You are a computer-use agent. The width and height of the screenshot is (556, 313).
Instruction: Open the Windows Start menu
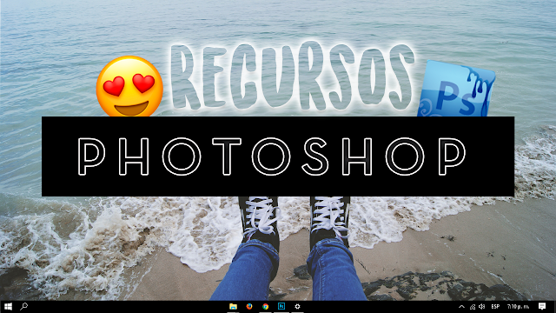8,307
